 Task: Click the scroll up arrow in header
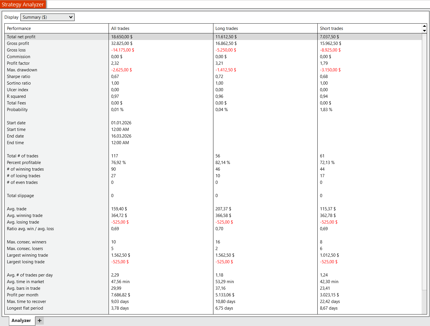(424, 26)
